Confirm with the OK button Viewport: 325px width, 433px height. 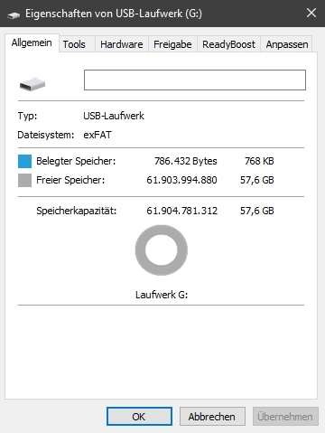pos(139,417)
